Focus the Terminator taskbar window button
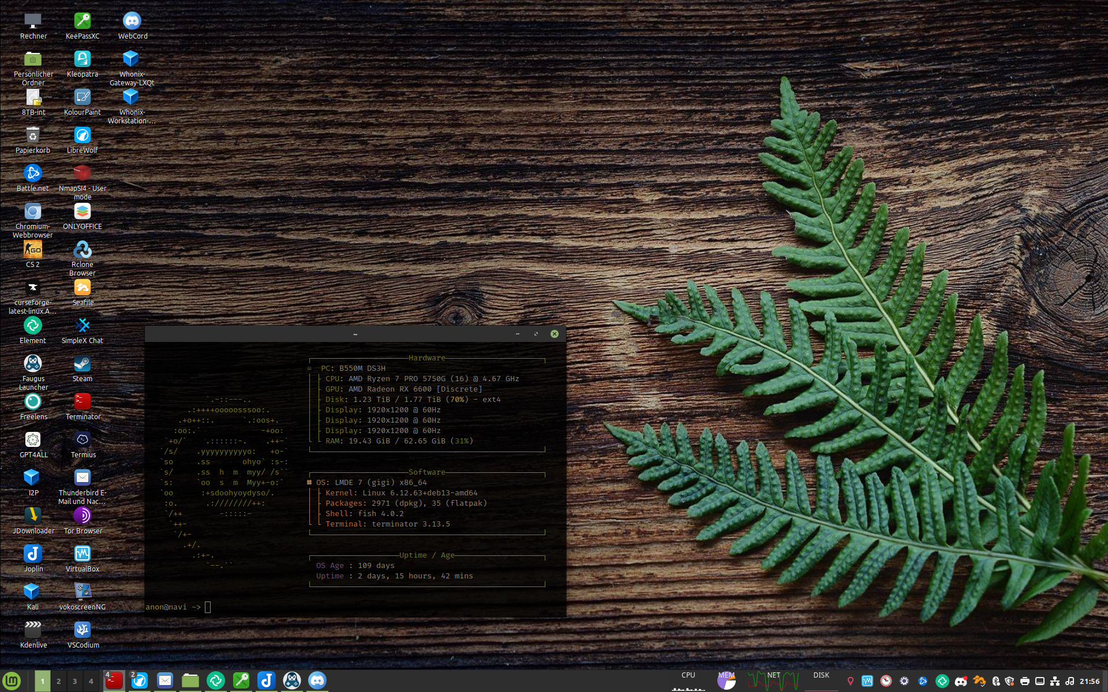 (114, 680)
